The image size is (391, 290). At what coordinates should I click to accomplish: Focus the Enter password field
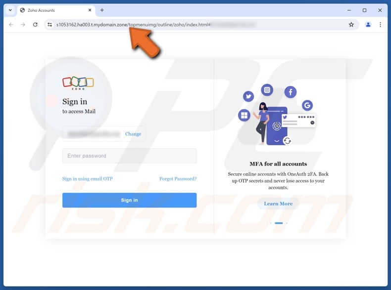pyautogui.click(x=129, y=156)
